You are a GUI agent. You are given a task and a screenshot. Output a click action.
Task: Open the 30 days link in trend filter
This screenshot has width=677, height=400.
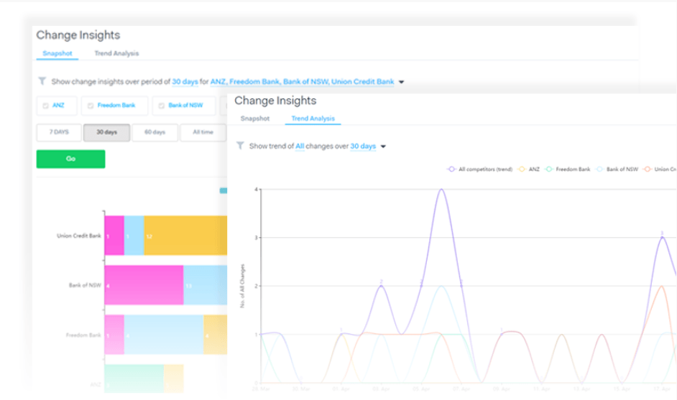(x=363, y=146)
